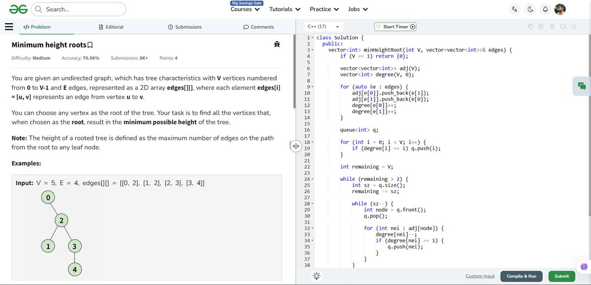Expand the Tutorials dropdown

click(x=285, y=9)
